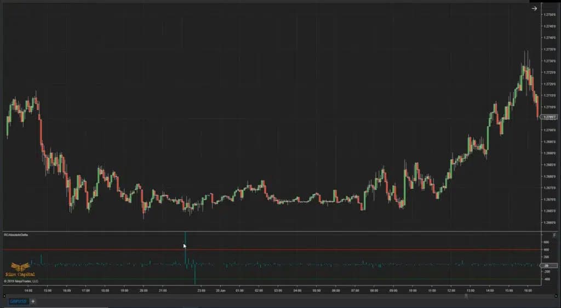561x308 pixels.
Task: Click the large upward delta spike in the indicator panel
Action: 185,247
